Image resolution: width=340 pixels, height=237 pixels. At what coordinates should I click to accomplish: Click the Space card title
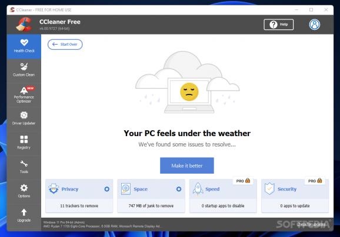coord(141,189)
